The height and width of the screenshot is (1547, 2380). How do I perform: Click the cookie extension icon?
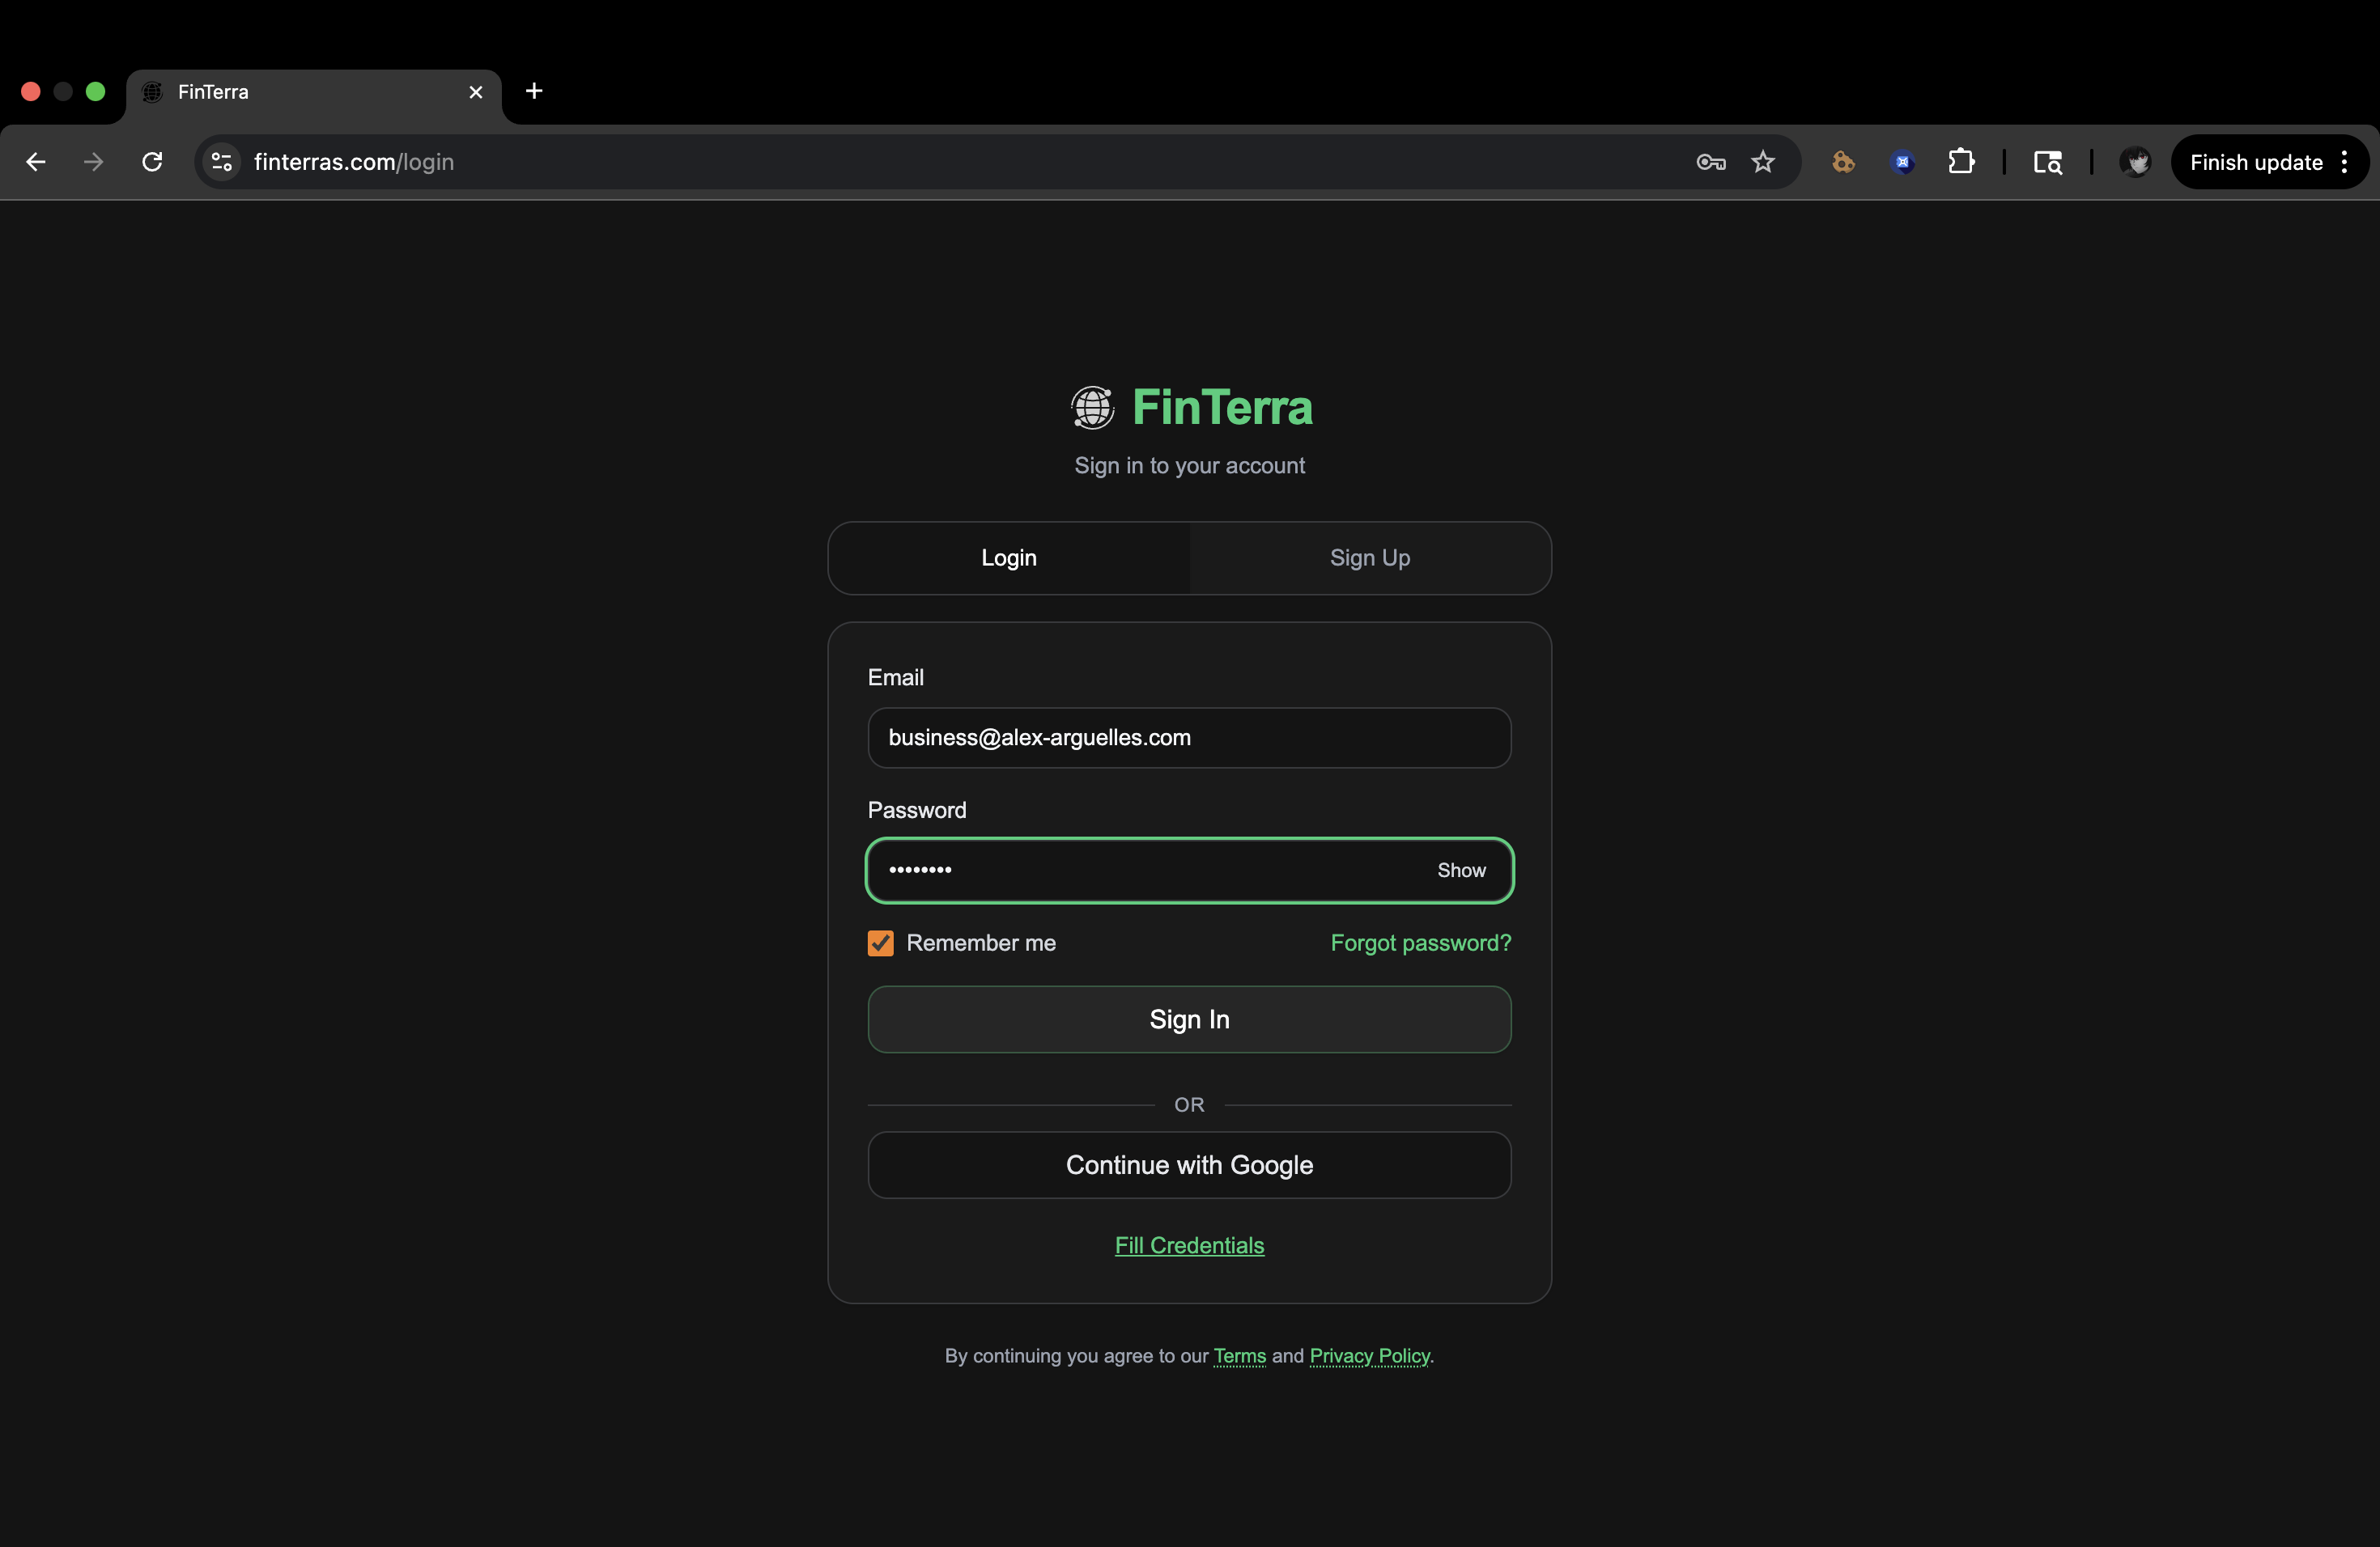(x=1843, y=162)
